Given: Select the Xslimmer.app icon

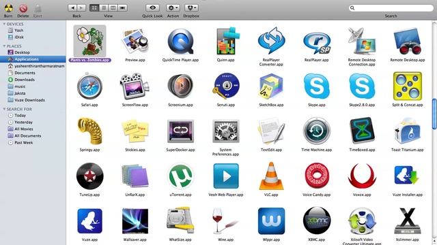Looking at the screenshot, I should pyautogui.click(x=408, y=221).
